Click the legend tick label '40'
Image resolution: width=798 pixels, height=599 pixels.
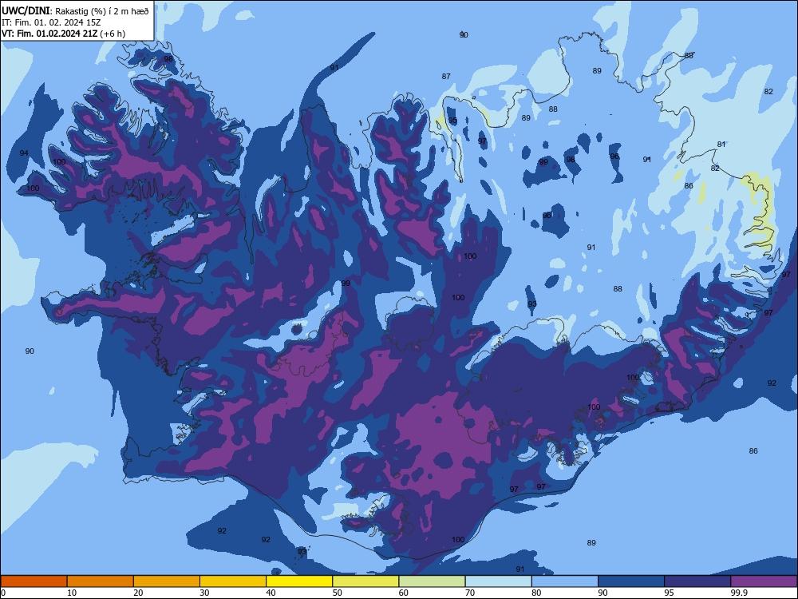tap(271, 593)
